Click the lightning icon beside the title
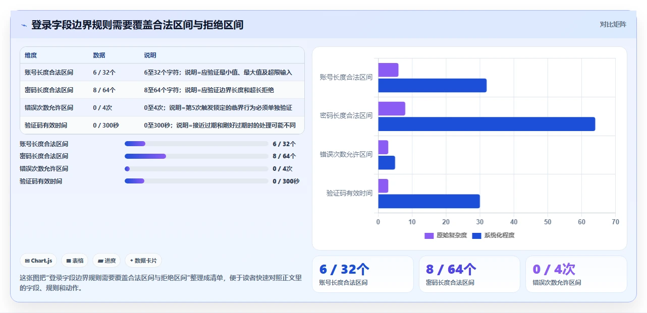This screenshot has width=647, height=313. tap(24, 25)
